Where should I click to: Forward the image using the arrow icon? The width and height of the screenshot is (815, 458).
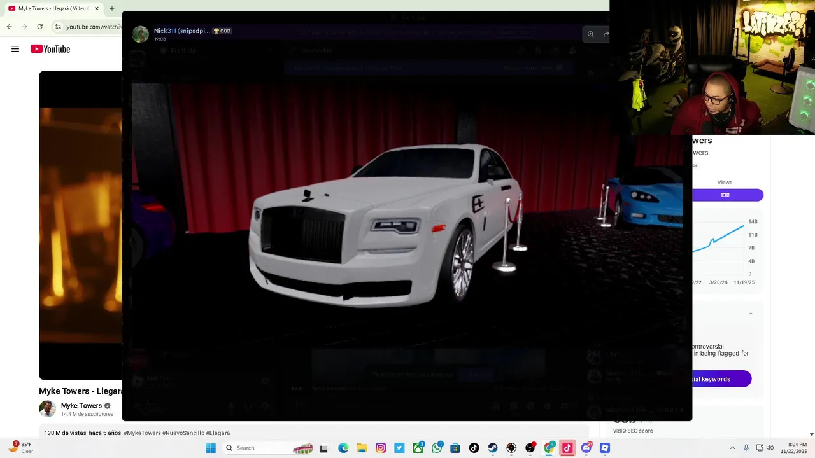click(x=606, y=34)
